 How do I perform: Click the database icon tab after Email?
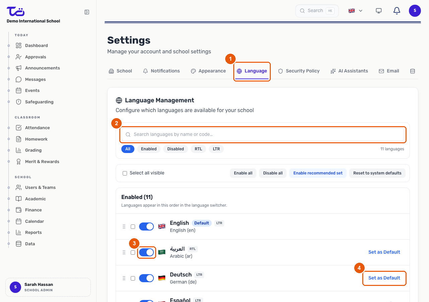[x=413, y=71]
